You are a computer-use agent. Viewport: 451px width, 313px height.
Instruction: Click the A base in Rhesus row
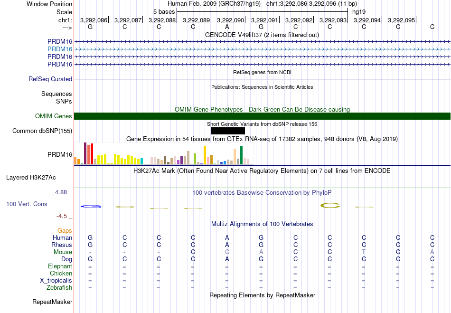(227, 245)
